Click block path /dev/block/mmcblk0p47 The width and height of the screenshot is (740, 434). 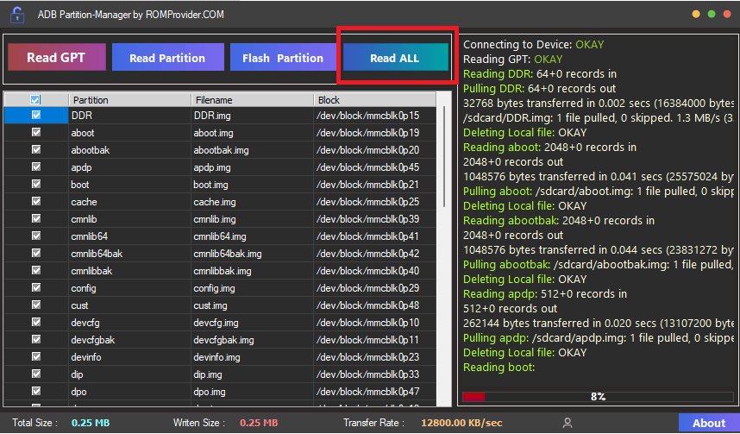click(367, 391)
